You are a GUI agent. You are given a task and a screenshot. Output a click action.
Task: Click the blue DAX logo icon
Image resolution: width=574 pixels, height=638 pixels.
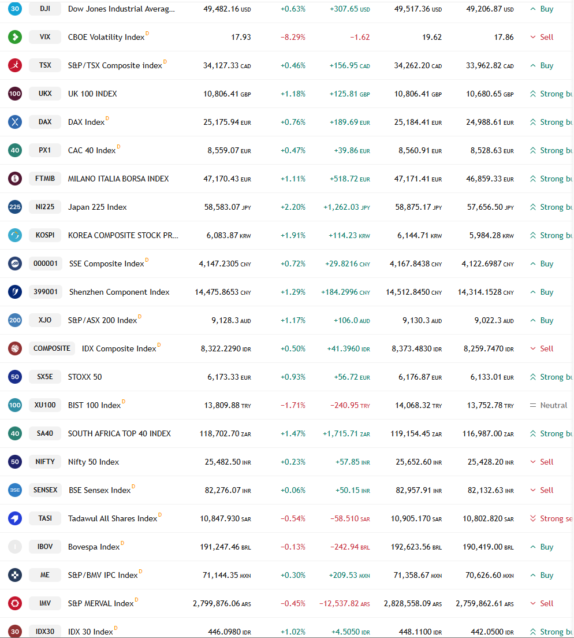click(15, 122)
